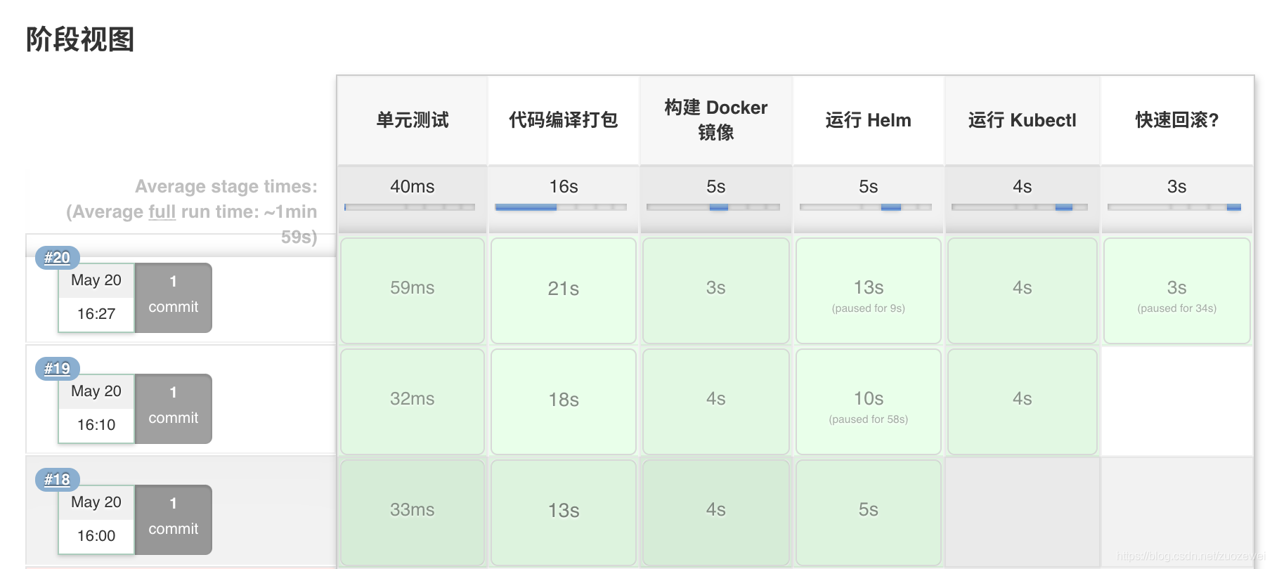Click the 13s paused for 9s Helm cell
Image resolution: width=1272 pixels, height=569 pixels.
[869, 291]
